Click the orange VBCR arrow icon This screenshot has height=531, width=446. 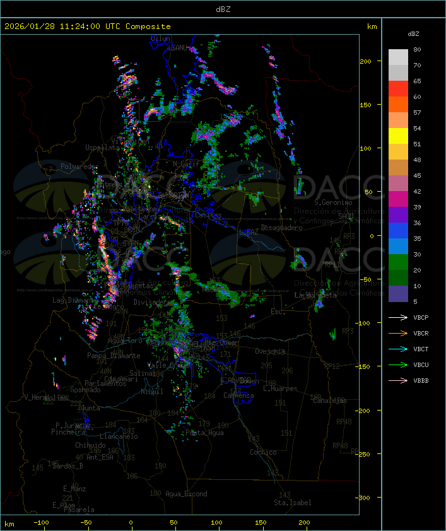[399, 333]
